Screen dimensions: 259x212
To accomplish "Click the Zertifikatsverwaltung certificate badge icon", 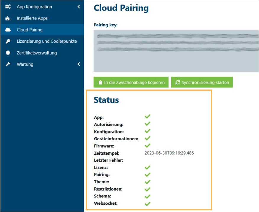I will pyautogui.click(x=8, y=53).
